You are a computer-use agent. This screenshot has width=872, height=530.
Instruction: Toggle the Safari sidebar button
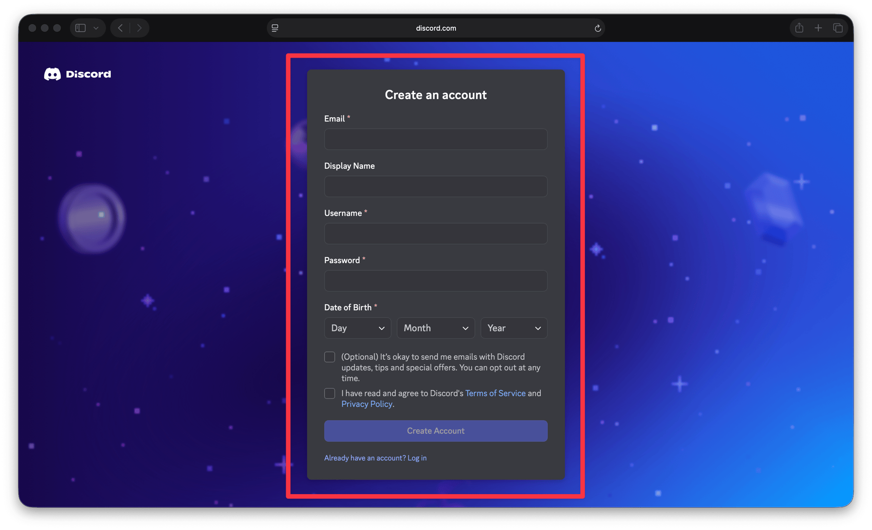click(x=80, y=28)
